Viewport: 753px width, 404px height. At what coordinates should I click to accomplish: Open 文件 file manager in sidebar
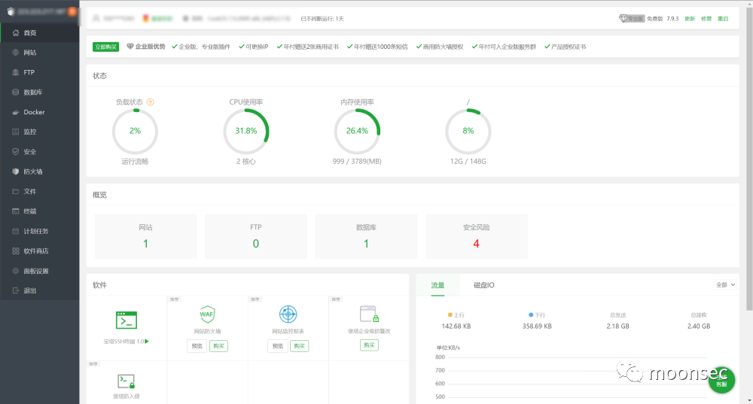tap(39, 191)
